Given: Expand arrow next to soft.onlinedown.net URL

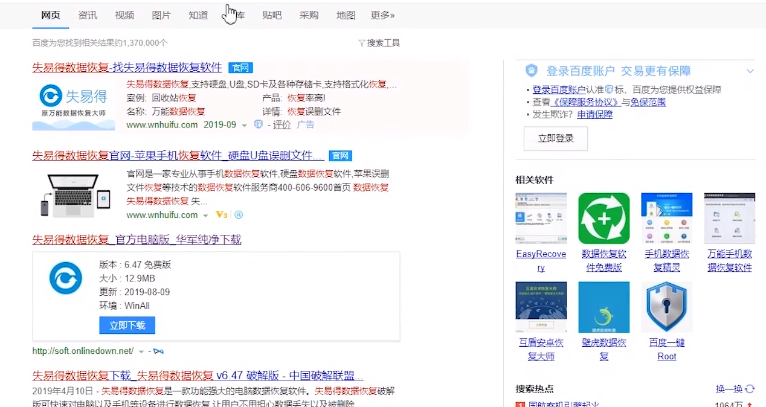Looking at the screenshot, I should pos(141,351).
